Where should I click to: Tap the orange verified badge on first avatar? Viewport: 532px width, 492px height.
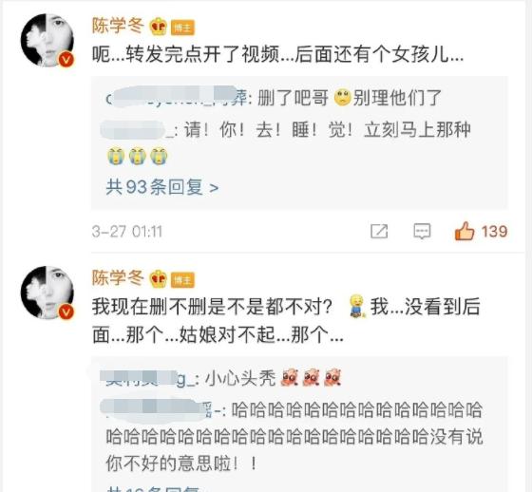click(66, 60)
